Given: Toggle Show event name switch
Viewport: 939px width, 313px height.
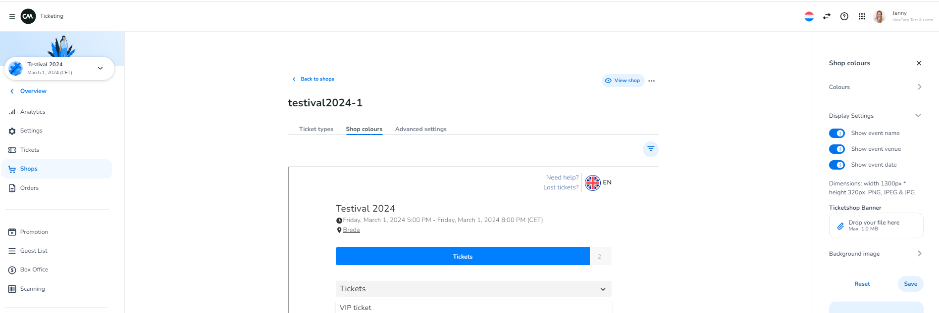Looking at the screenshot, I should [837, 133].
